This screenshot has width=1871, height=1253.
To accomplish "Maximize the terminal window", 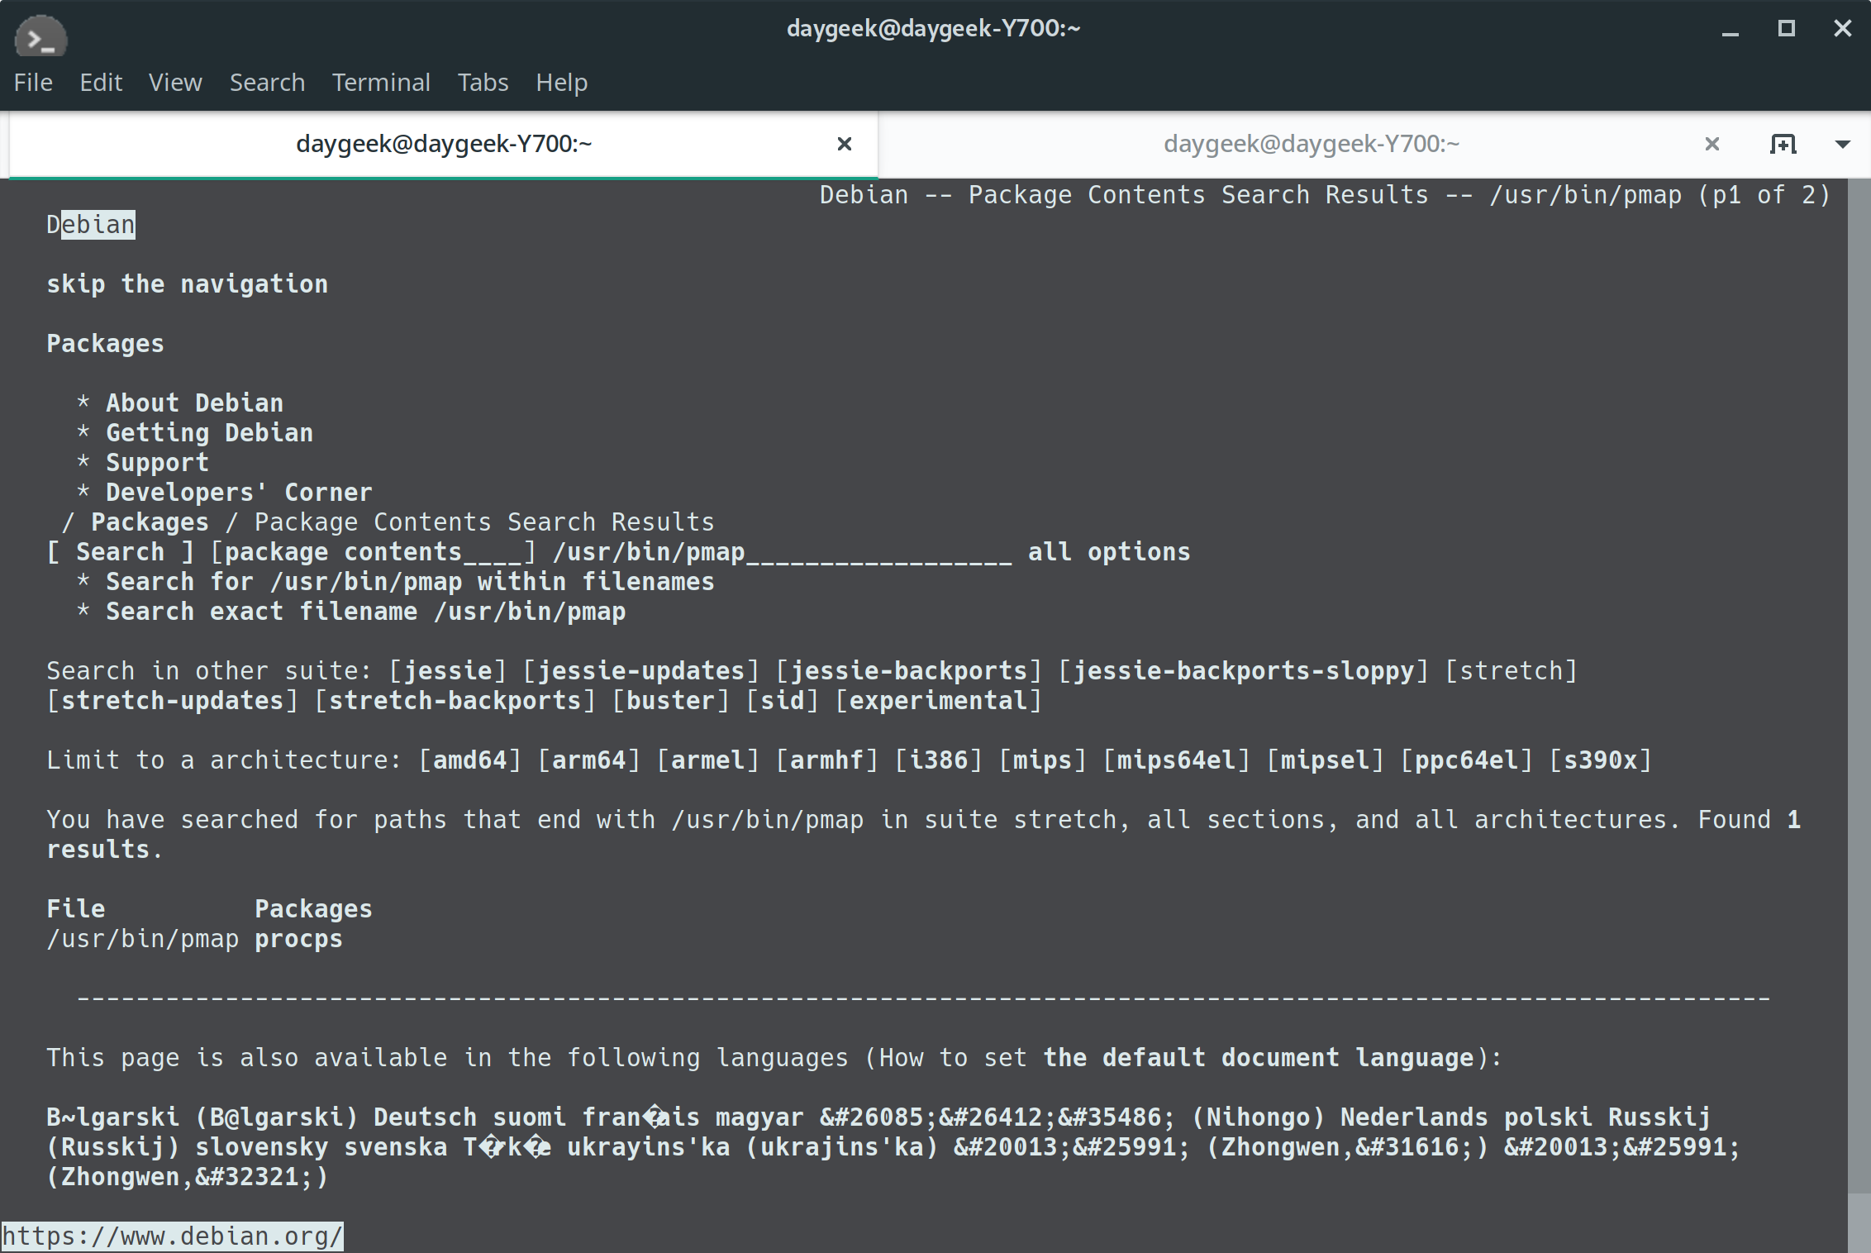I will coord(1786,28).
